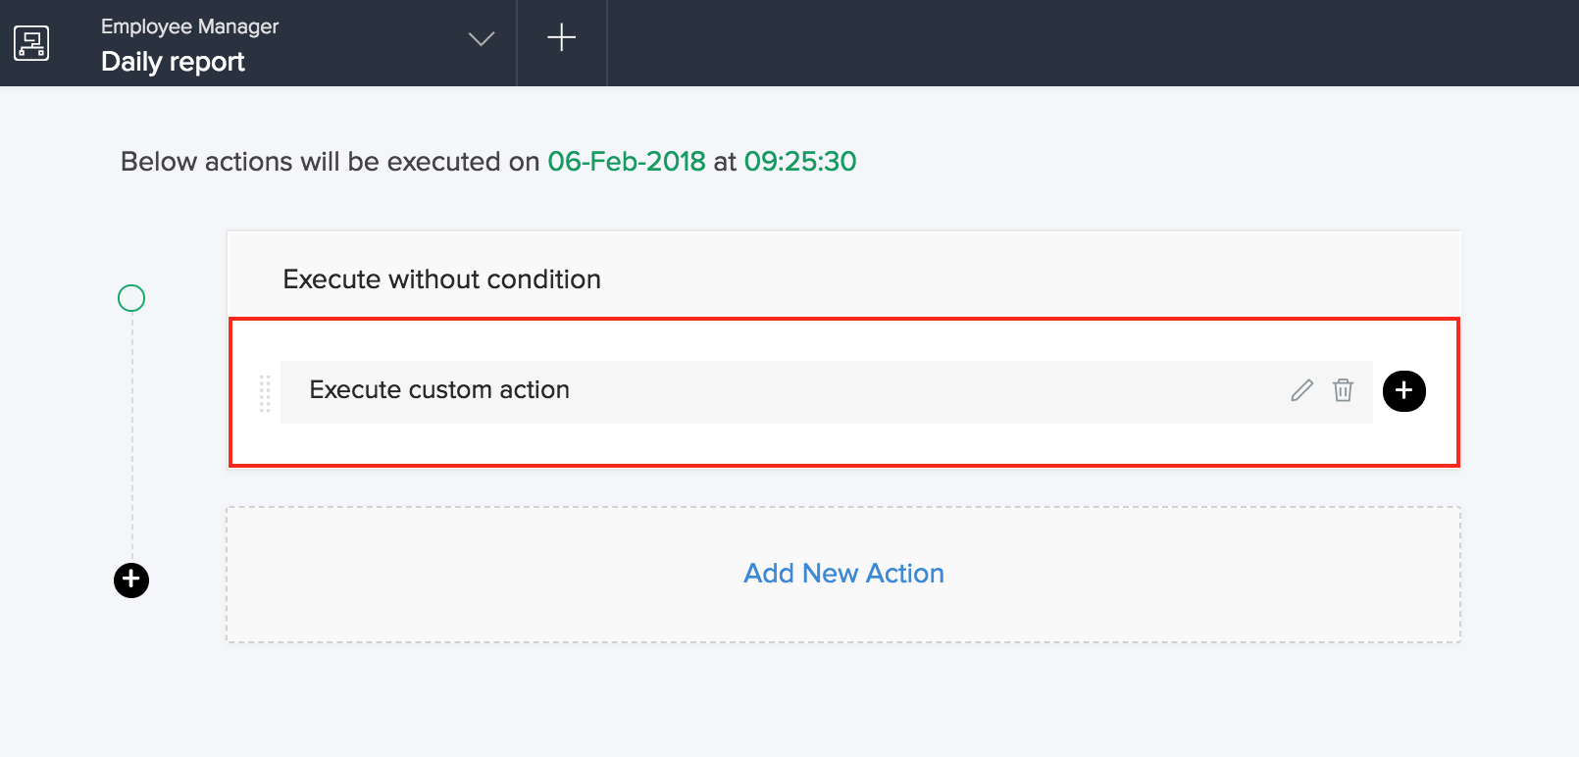
Task: Delete the Execute custom action step
Action: click(x=1343, y=390)
